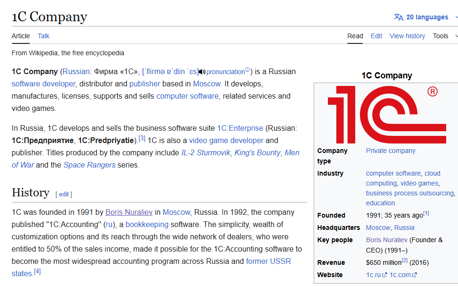458x287 pixels.
Task: Open computer software link in infobox
Action: coord(393,173)
